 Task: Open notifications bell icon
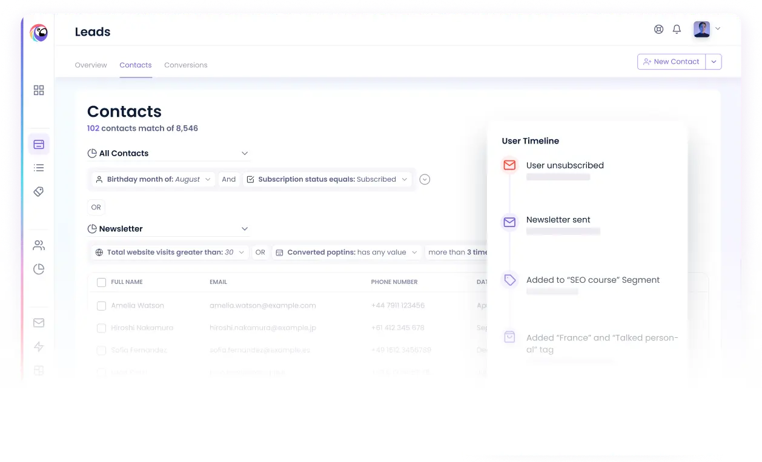coord(677,29)
